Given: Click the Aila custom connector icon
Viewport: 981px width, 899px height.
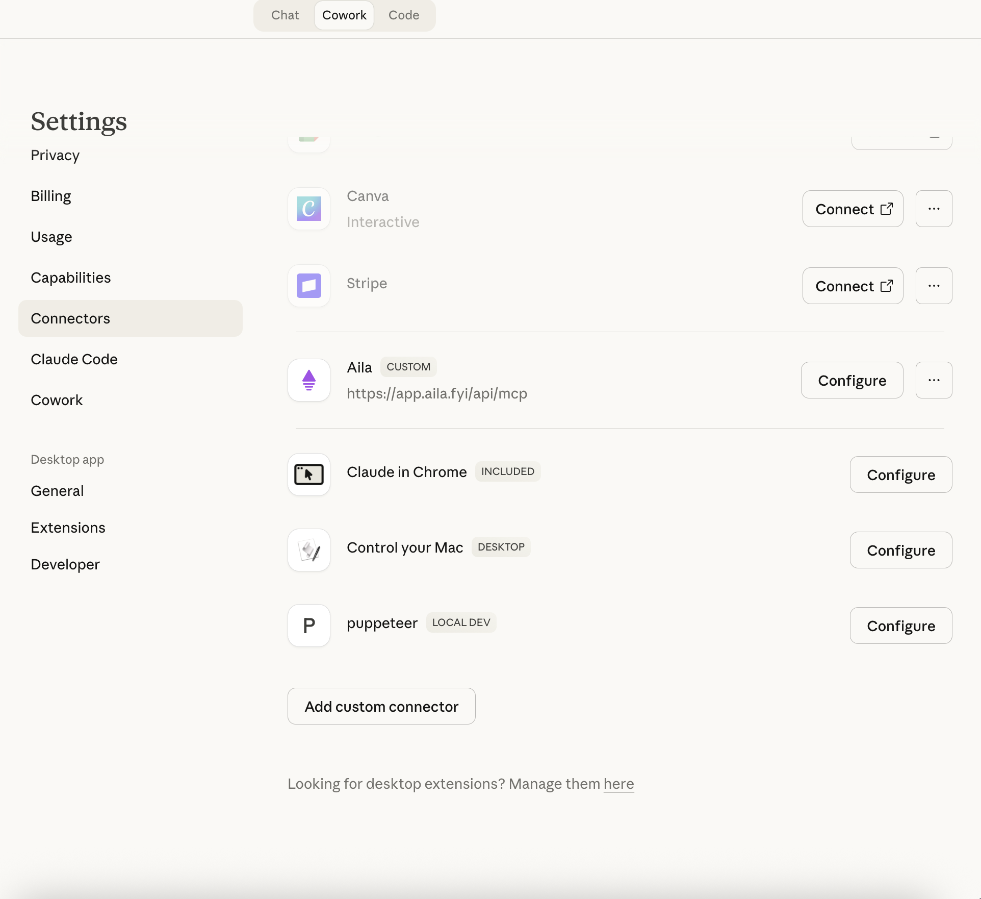Looking at the screenshot, I should (308, 380).
